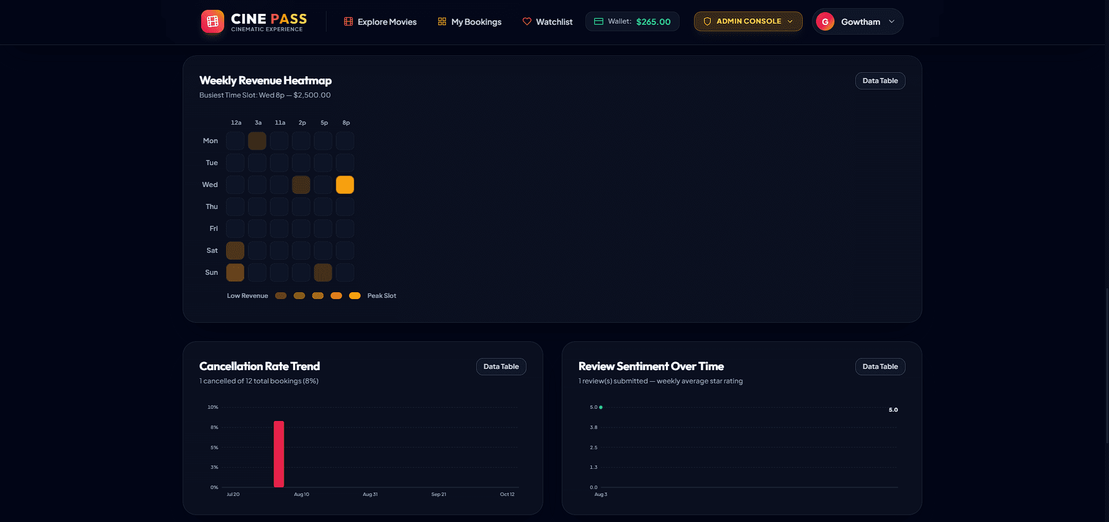Click the 'Aug 10' axis label

tap(302, 494)
